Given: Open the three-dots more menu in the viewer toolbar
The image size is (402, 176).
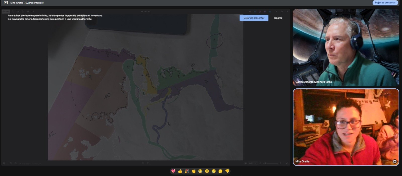Looking at the screenshot, I should (33, 12).
